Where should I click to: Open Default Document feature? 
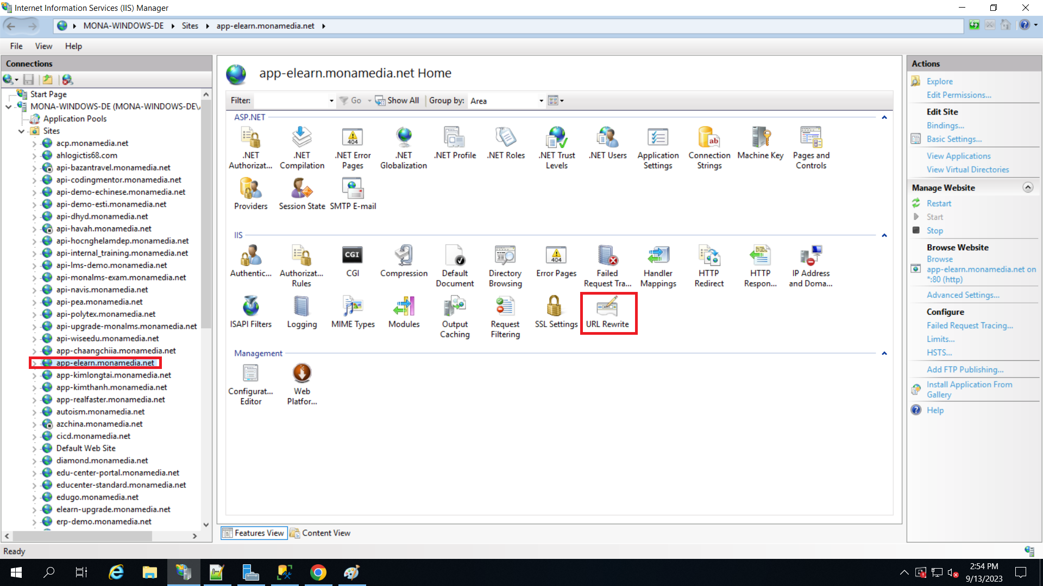(455, 266)
